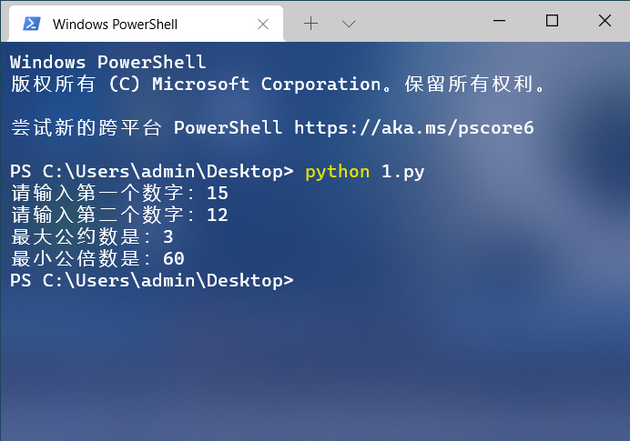
Task: Expand the new tab profile dropdown chevron
Action: [349, 24]
